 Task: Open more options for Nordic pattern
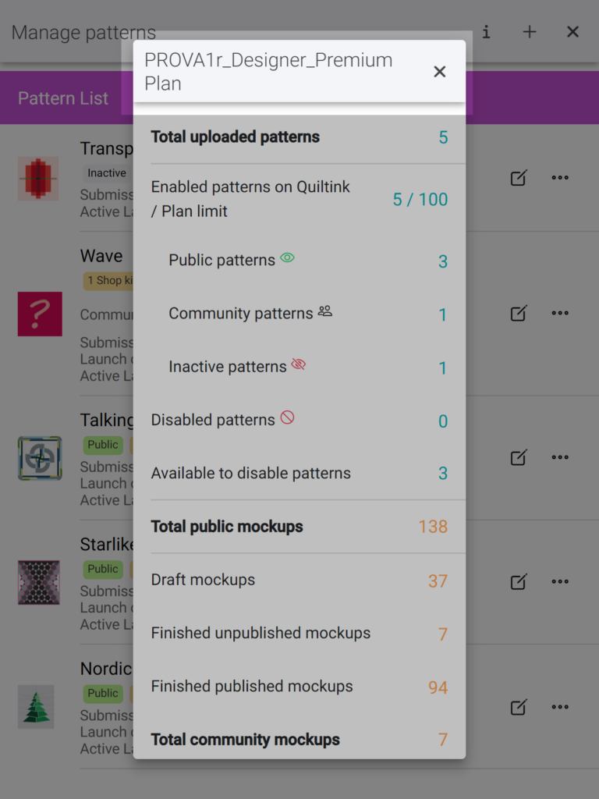pyautogui.click(x=560, y=707)
